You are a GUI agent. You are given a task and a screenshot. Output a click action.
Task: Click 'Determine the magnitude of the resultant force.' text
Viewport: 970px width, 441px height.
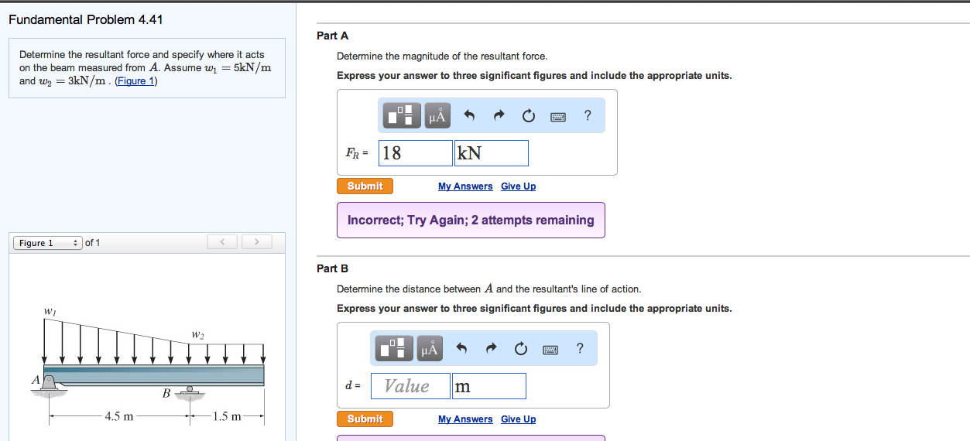tap(442, 56)
